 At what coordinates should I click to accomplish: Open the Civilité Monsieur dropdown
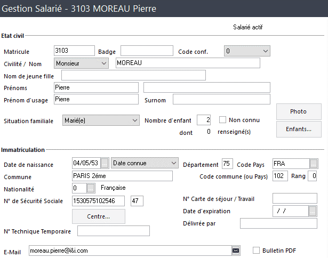(x=81, y=63)
